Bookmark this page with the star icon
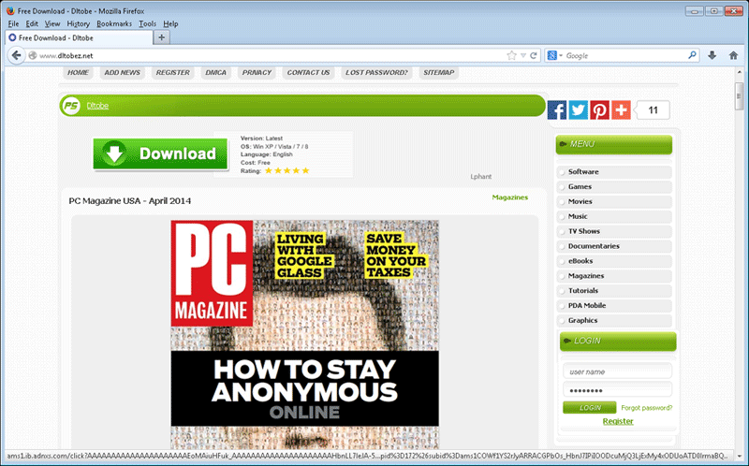The height and width of the screenshot is (466, 749). point(511,55)
